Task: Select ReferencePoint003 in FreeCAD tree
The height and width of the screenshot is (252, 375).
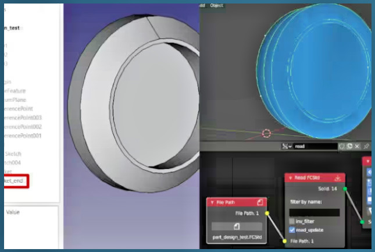Action: pyautogui.click(x=23, y=118)
